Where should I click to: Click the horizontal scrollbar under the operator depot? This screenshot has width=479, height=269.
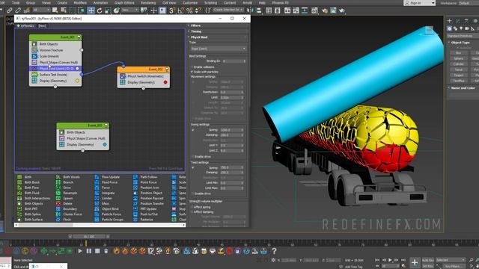tap(100, 225)
